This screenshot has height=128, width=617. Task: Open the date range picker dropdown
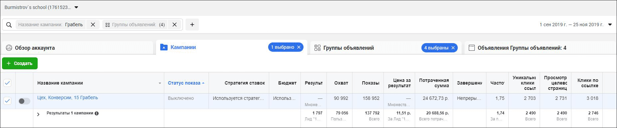[610, 25]
